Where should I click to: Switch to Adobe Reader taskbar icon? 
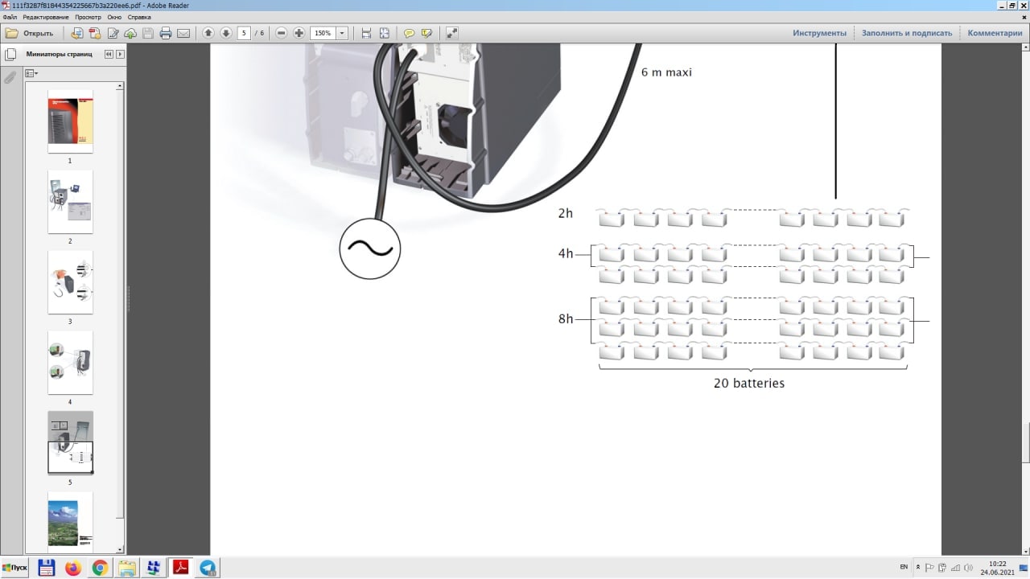click(181, 568)
